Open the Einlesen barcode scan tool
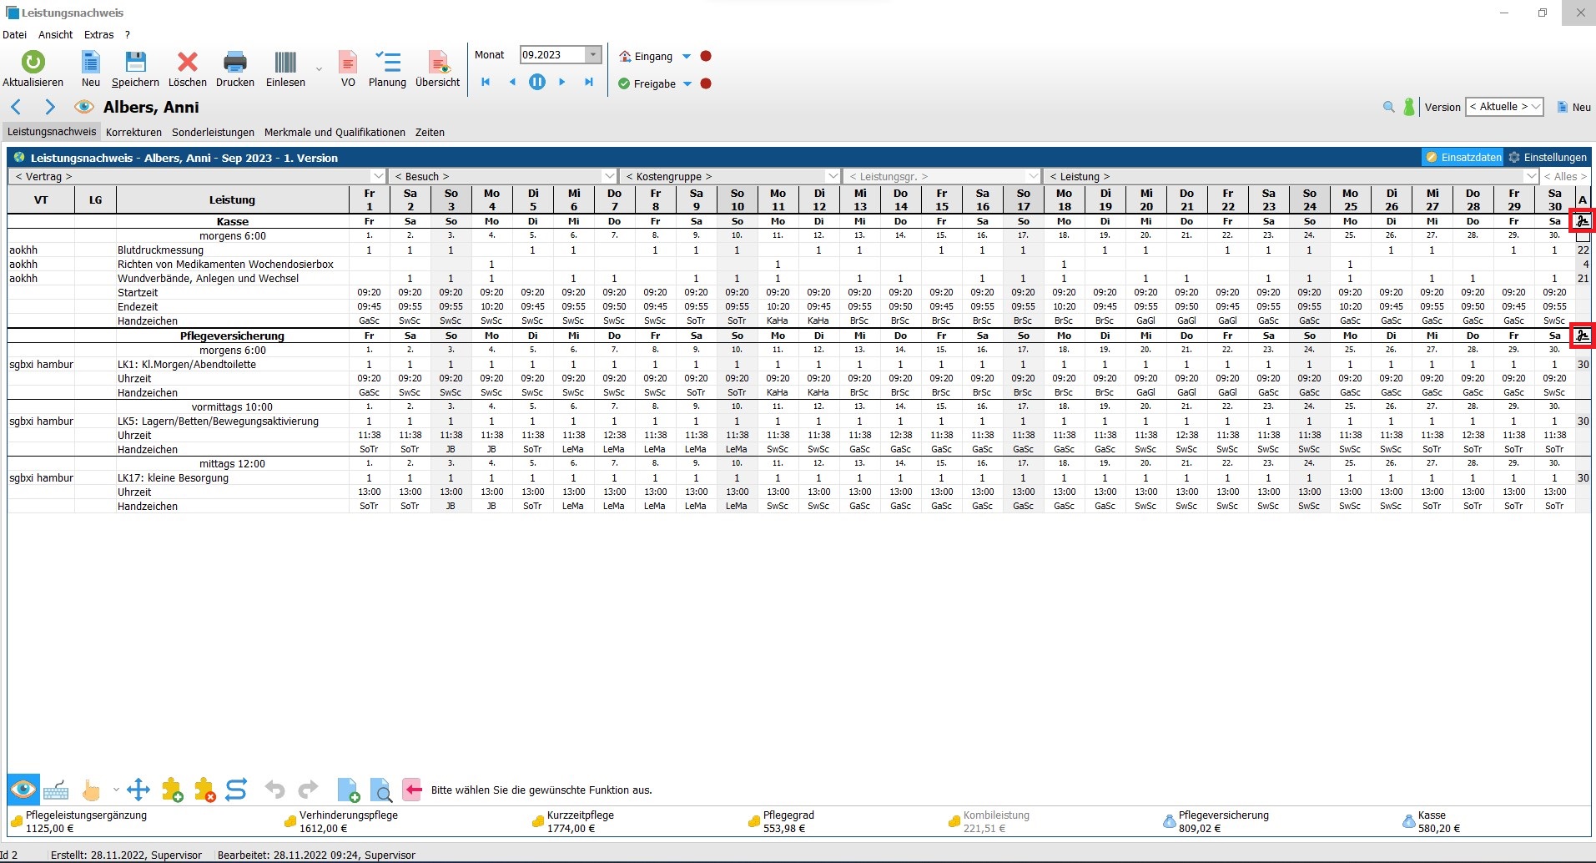 285,62
